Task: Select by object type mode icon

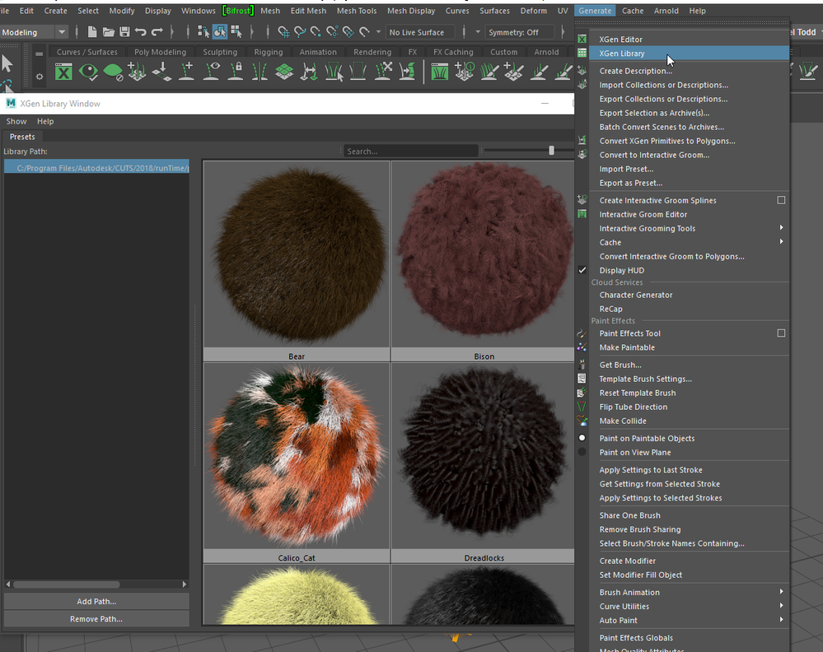Action: 219,32
